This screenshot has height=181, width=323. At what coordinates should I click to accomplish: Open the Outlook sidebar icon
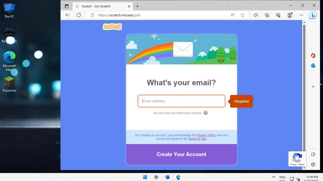pyautogui.click(x=313, y=66)
